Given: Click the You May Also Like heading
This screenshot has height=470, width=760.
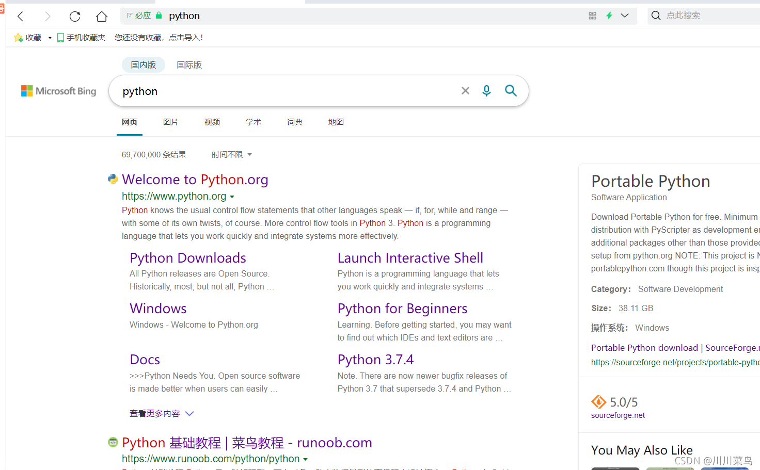Looking at the screenshot, I should [642, 450].
